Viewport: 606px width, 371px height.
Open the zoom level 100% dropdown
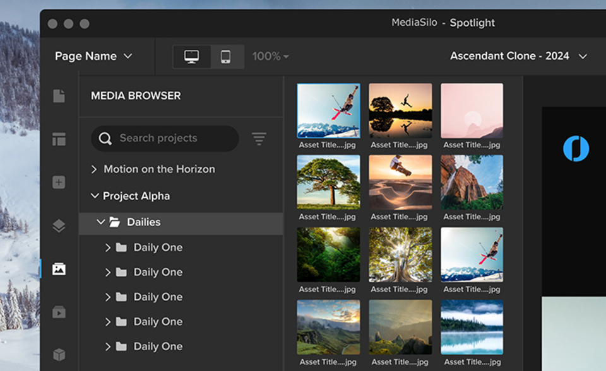(x=270, y=56)
